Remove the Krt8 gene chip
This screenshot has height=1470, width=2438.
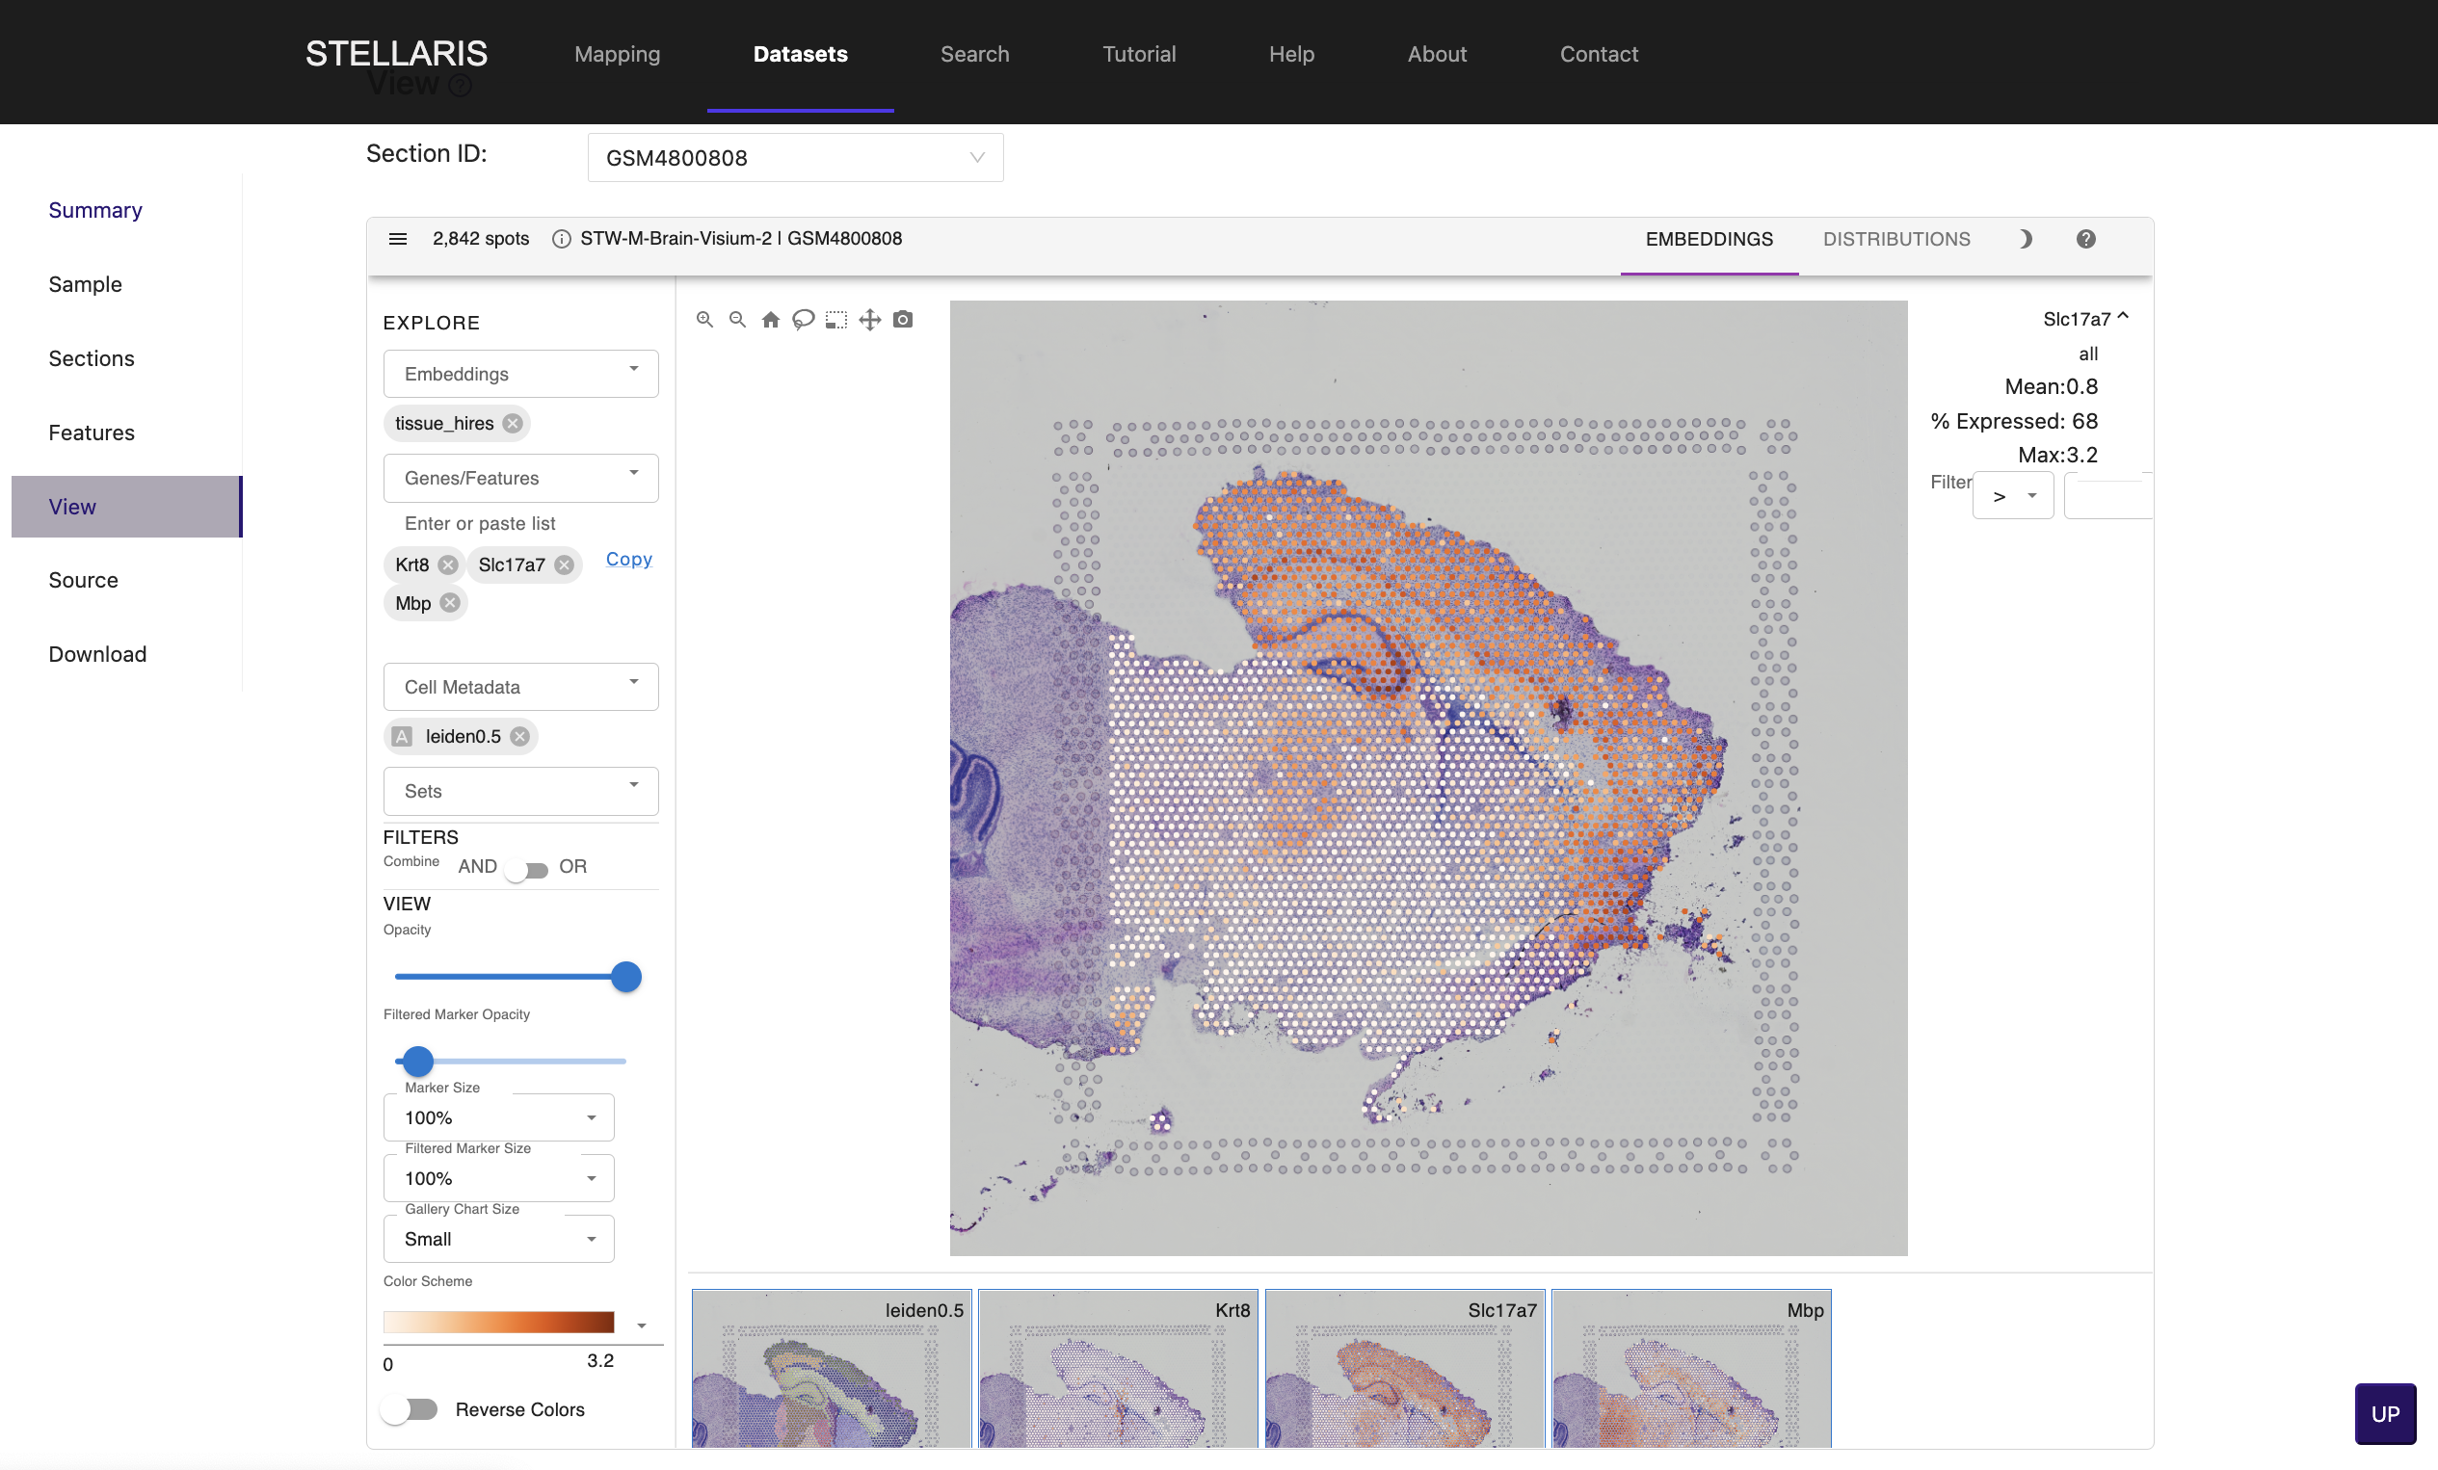click(x=448, y=564)
